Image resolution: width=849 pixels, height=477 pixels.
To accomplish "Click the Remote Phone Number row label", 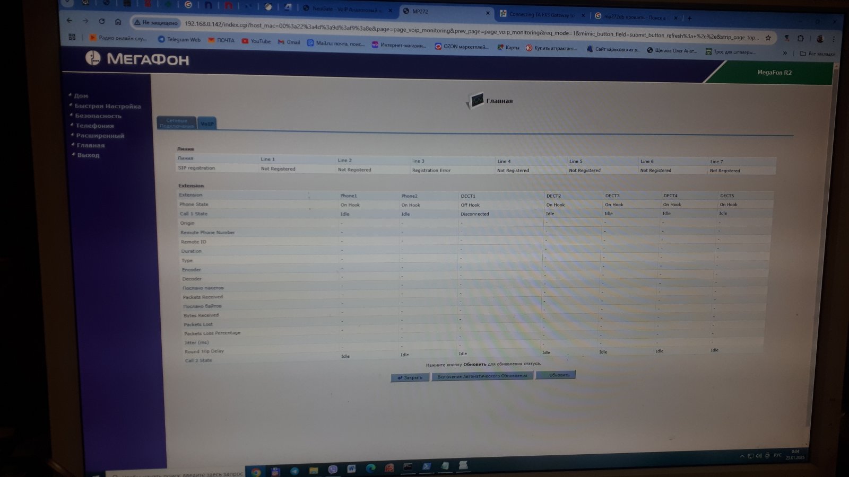I will (x=207, y=233).
